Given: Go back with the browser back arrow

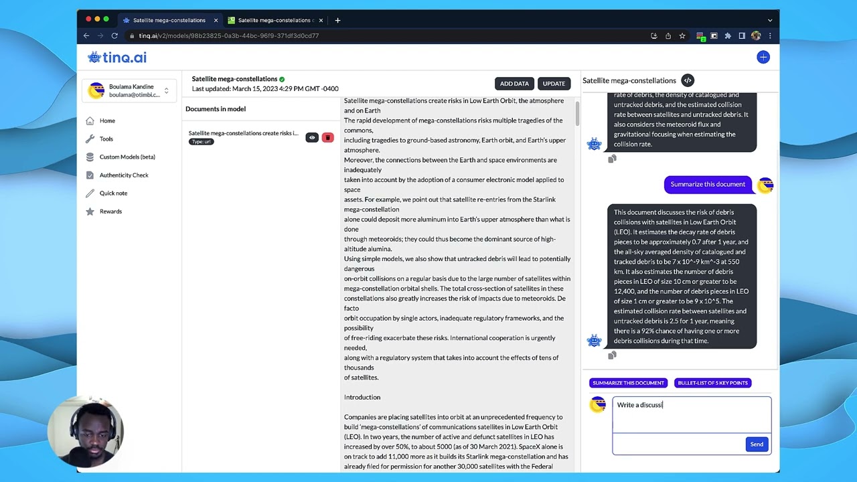Looking at the screenshot, I should pos(86,36).
